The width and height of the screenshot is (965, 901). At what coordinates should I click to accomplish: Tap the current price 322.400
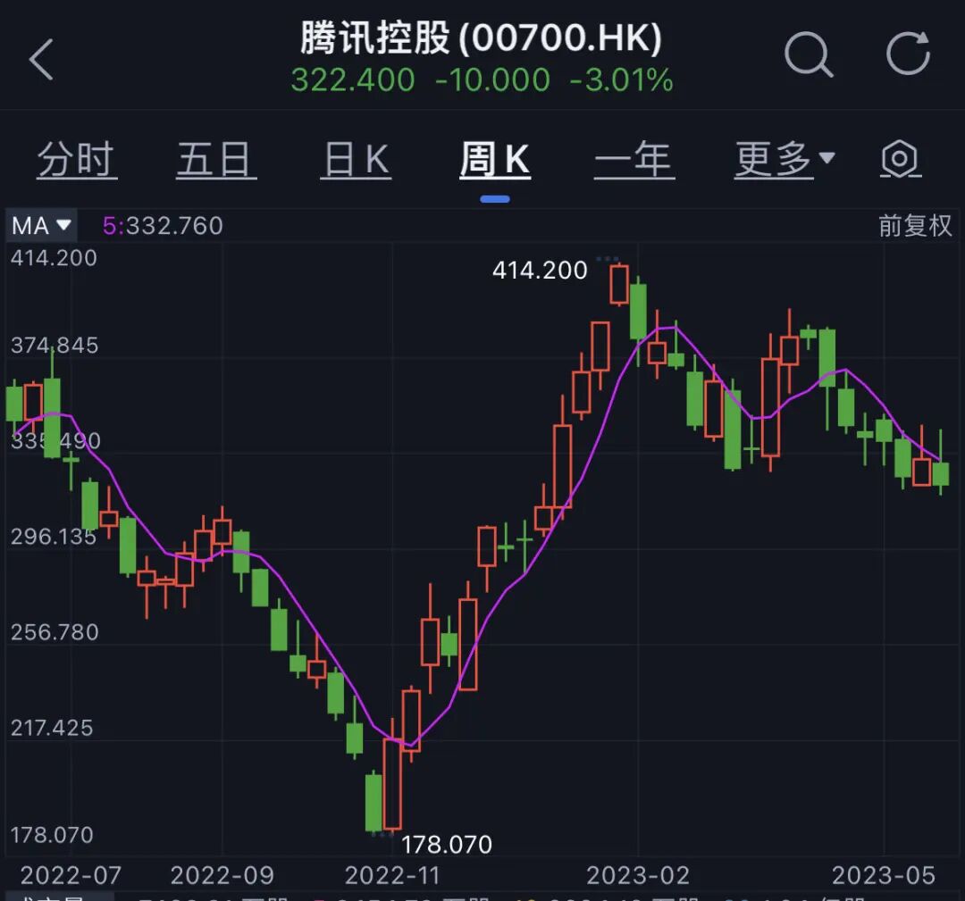pyautogui.click(x=353, y=80)
